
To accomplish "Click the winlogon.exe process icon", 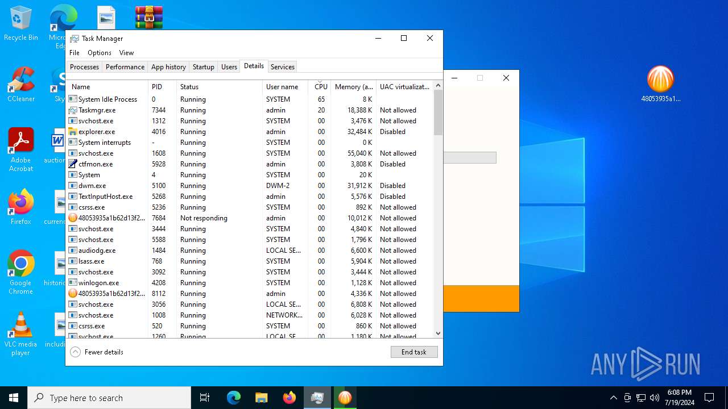I will [73, 283].
